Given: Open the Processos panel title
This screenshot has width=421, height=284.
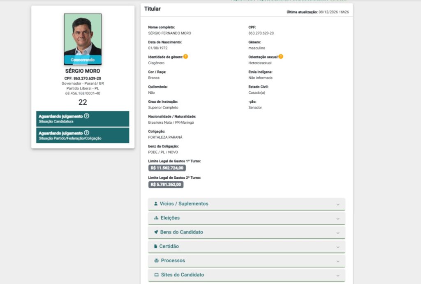Looking at the screenshot, I should 173,261.
